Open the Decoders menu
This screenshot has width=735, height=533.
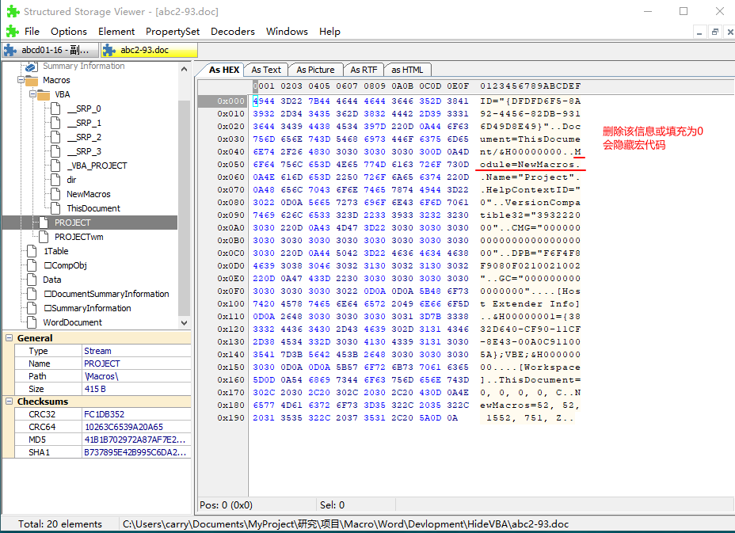coord(233,32)
